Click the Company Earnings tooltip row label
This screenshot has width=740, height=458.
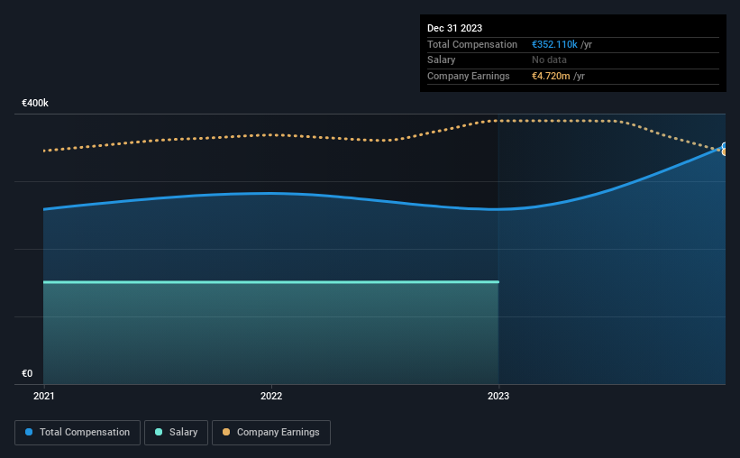pyautogui.click(x=468, y=76)
